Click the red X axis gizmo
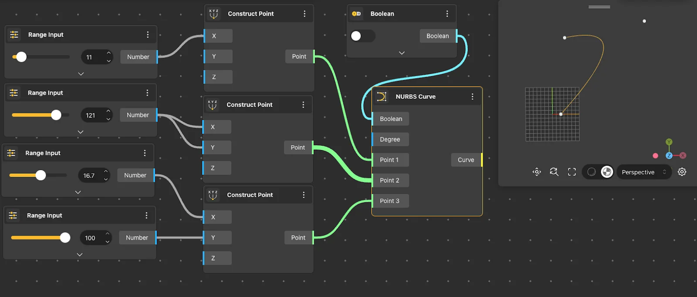The height and width of the screenshot is (297, 697). coord(683,156)
